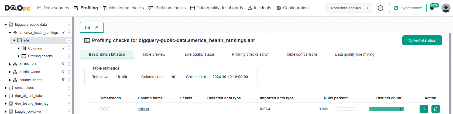Switch to the Table preview tab
Viewport: 453px width, 114px height.
154,54
